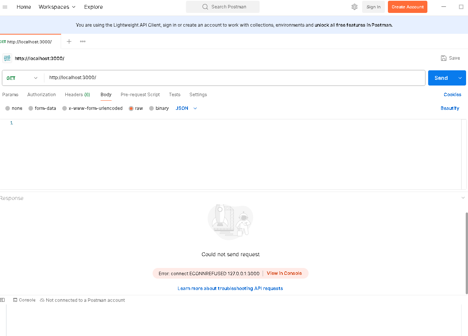468x336 pixels.
Task: Open the GET method dropdown
Action: 22,78
